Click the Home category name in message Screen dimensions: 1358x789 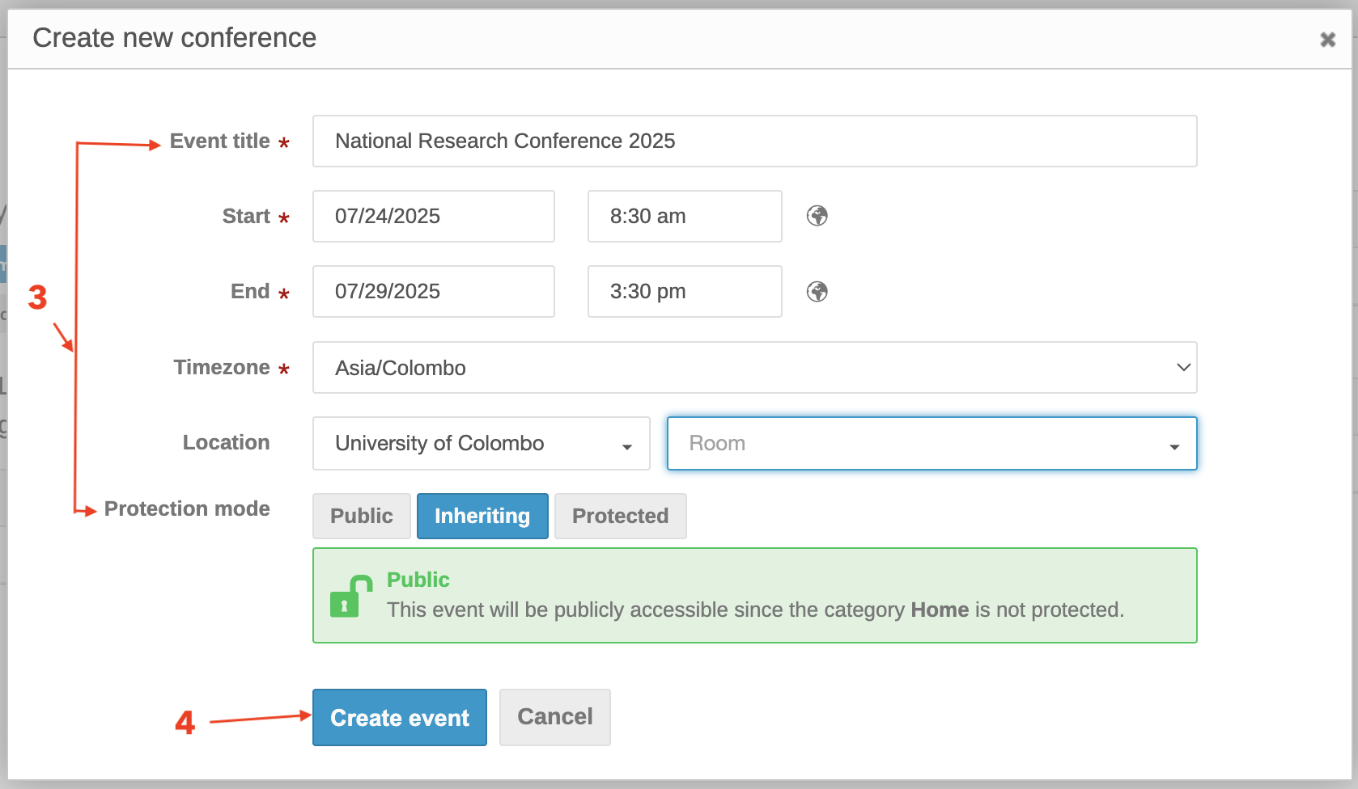pyautogui.click(x=940, y=610)
